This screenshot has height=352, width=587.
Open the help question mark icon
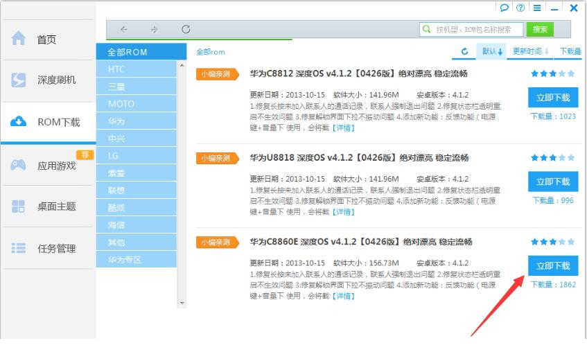tap(520, 8)
